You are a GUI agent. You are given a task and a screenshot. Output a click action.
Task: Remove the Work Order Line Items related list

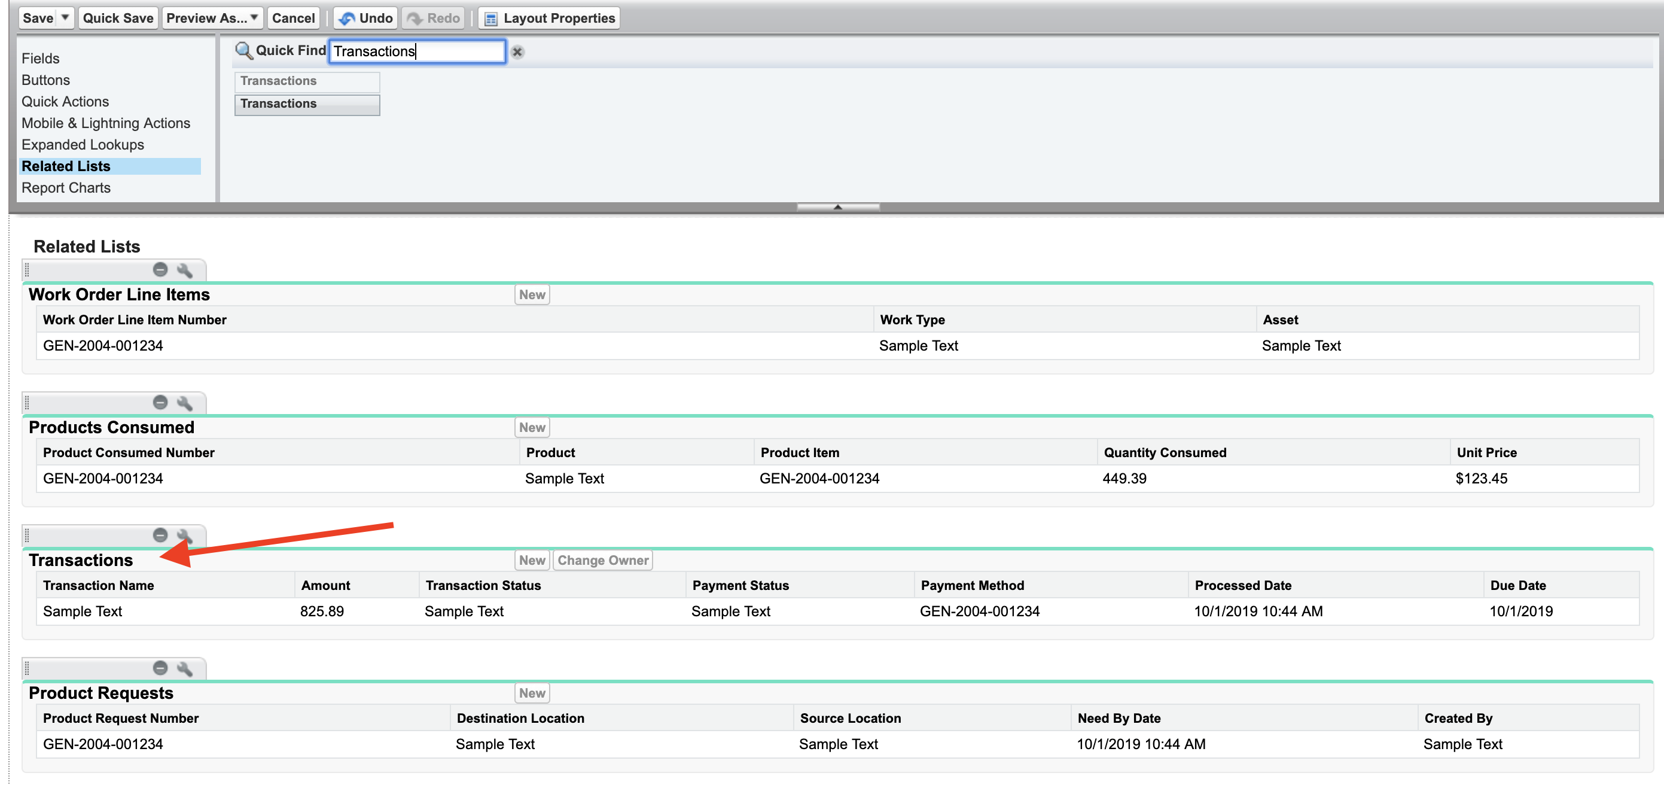coord(160,269)
